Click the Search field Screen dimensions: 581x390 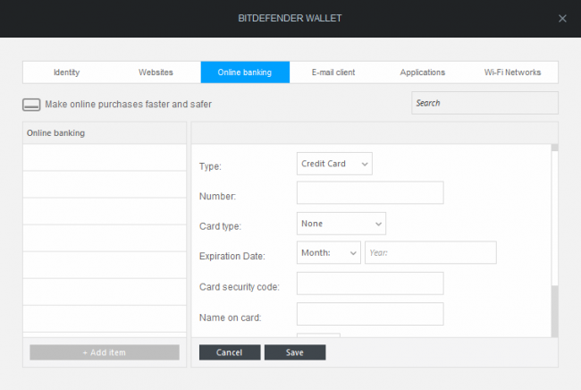coord(484,103)
